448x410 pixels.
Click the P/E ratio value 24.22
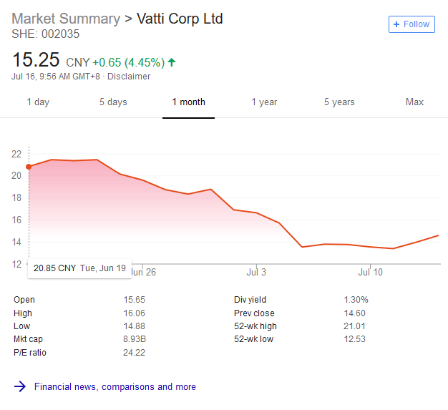click(x=135, y=352)
